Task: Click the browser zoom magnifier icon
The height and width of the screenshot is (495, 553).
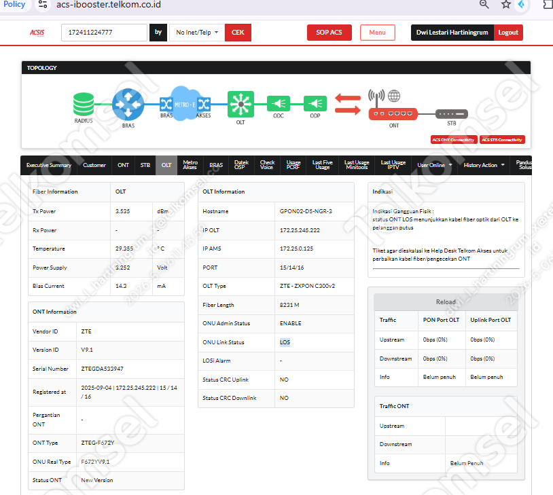Action: pos(484,4)
